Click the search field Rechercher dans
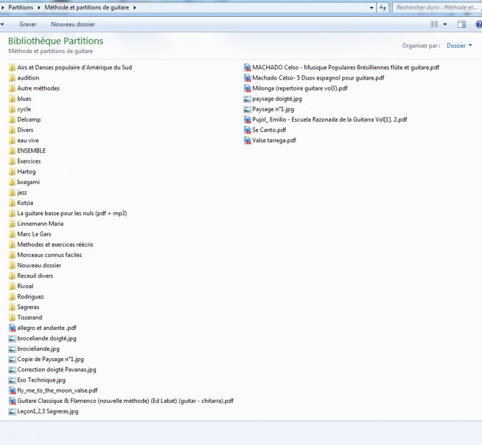Screen dimensions: 482x445 [x=437, y=8]
